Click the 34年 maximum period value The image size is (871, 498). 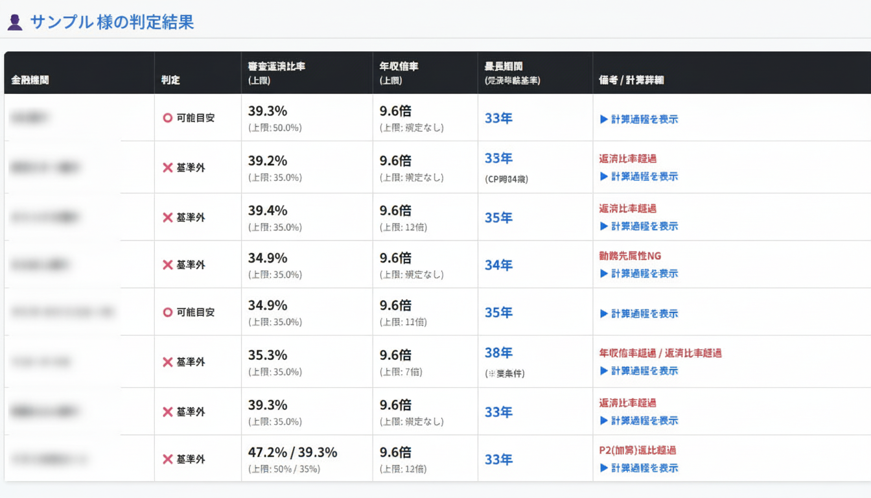click(x=498, y=265)
